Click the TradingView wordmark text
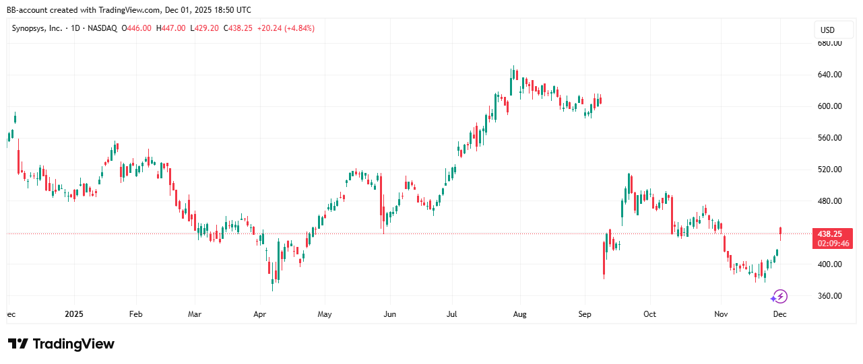The height and width of the screenshot is (364, 863). [74, 344]
